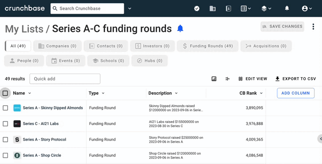Select the Skinny Dipped Almonds row checkbox
Image resolution: width=322 pixels, height=164 pixels.
coord(5,108)
